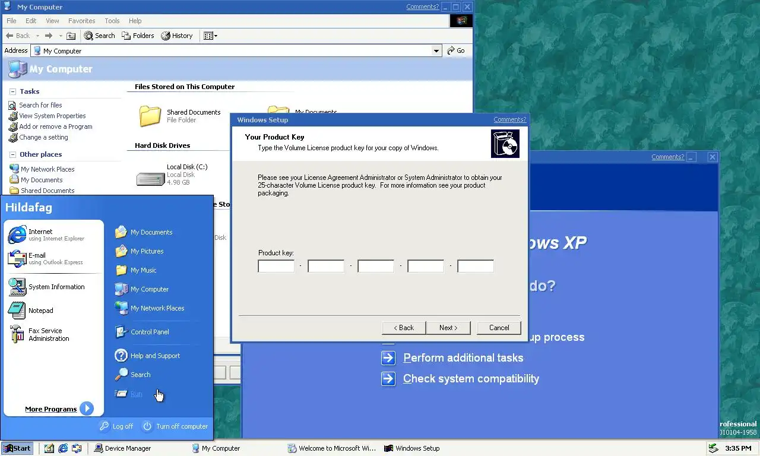Click Turn off computer button
760x456 pixels.
175,426
